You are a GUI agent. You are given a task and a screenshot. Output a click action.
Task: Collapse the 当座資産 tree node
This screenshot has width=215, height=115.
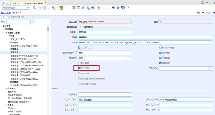click(x=4, y=29)
